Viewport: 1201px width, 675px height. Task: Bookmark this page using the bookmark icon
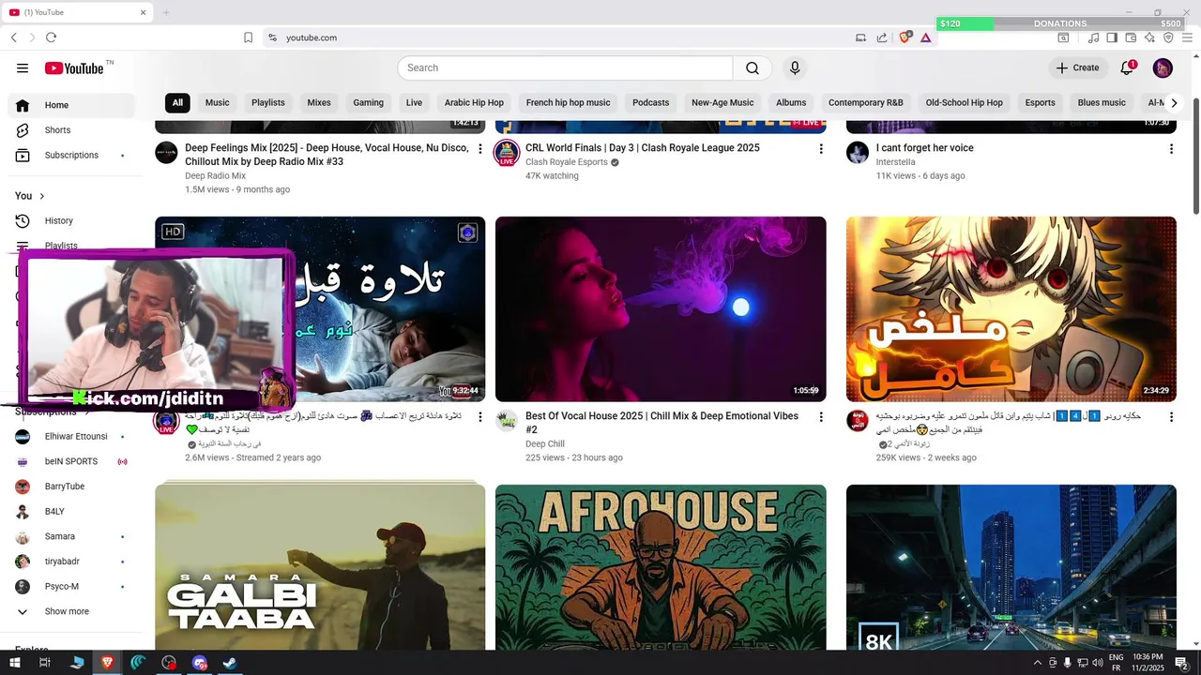(248, 37)
